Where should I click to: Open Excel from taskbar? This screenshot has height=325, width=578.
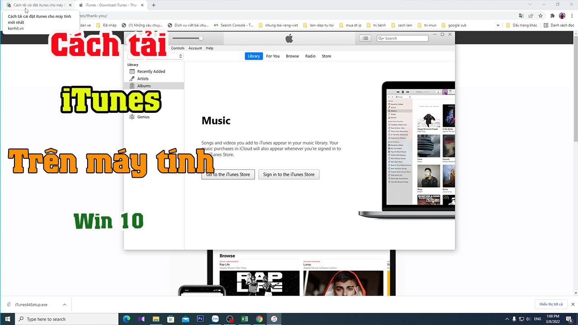point(244,319)
